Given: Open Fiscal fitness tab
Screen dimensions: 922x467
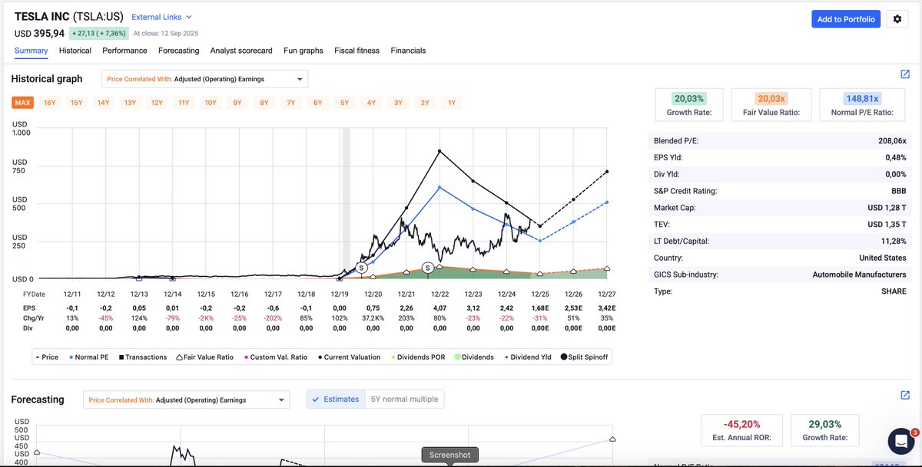Looking at the screenshot, I should (357, 51).
